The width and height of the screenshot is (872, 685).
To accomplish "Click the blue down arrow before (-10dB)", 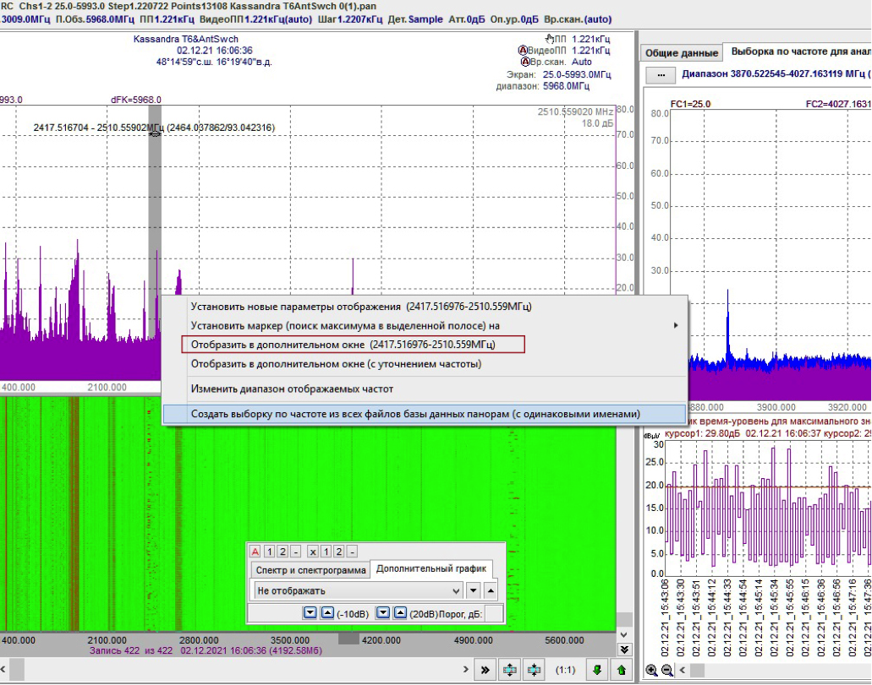I will click(x=310, y=613).
